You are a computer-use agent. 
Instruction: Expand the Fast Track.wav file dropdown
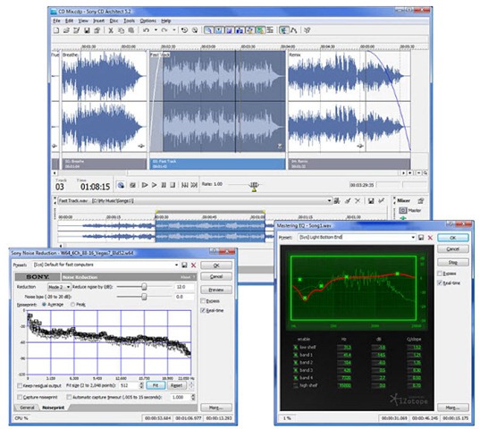[x=330, y=201]
